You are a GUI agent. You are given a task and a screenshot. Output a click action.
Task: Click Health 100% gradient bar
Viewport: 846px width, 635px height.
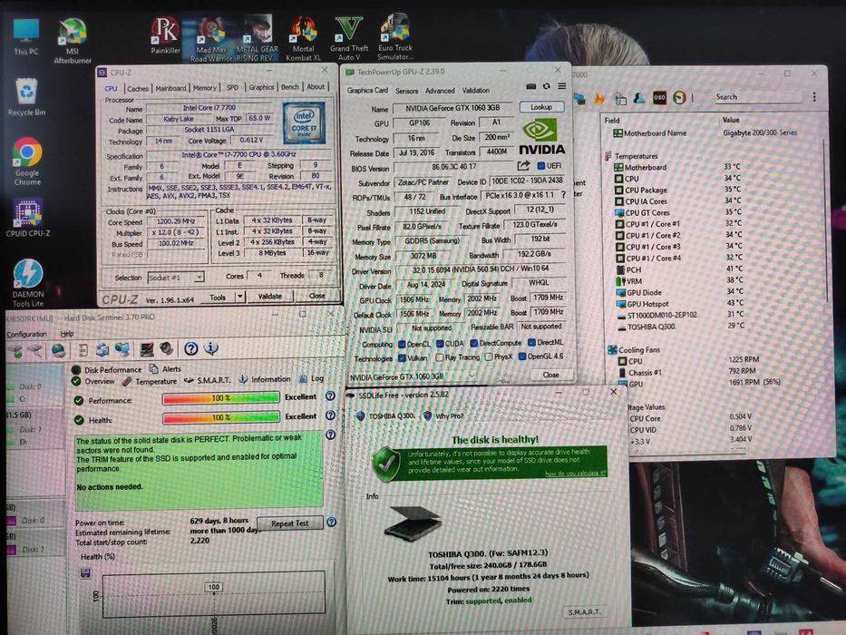click(220, 417)
